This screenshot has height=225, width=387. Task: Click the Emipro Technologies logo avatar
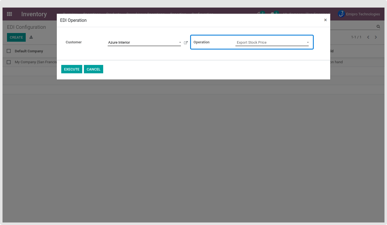341,14
